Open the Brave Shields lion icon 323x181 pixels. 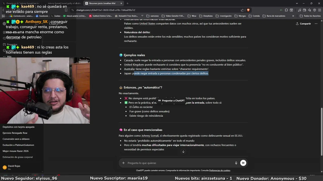248,10
